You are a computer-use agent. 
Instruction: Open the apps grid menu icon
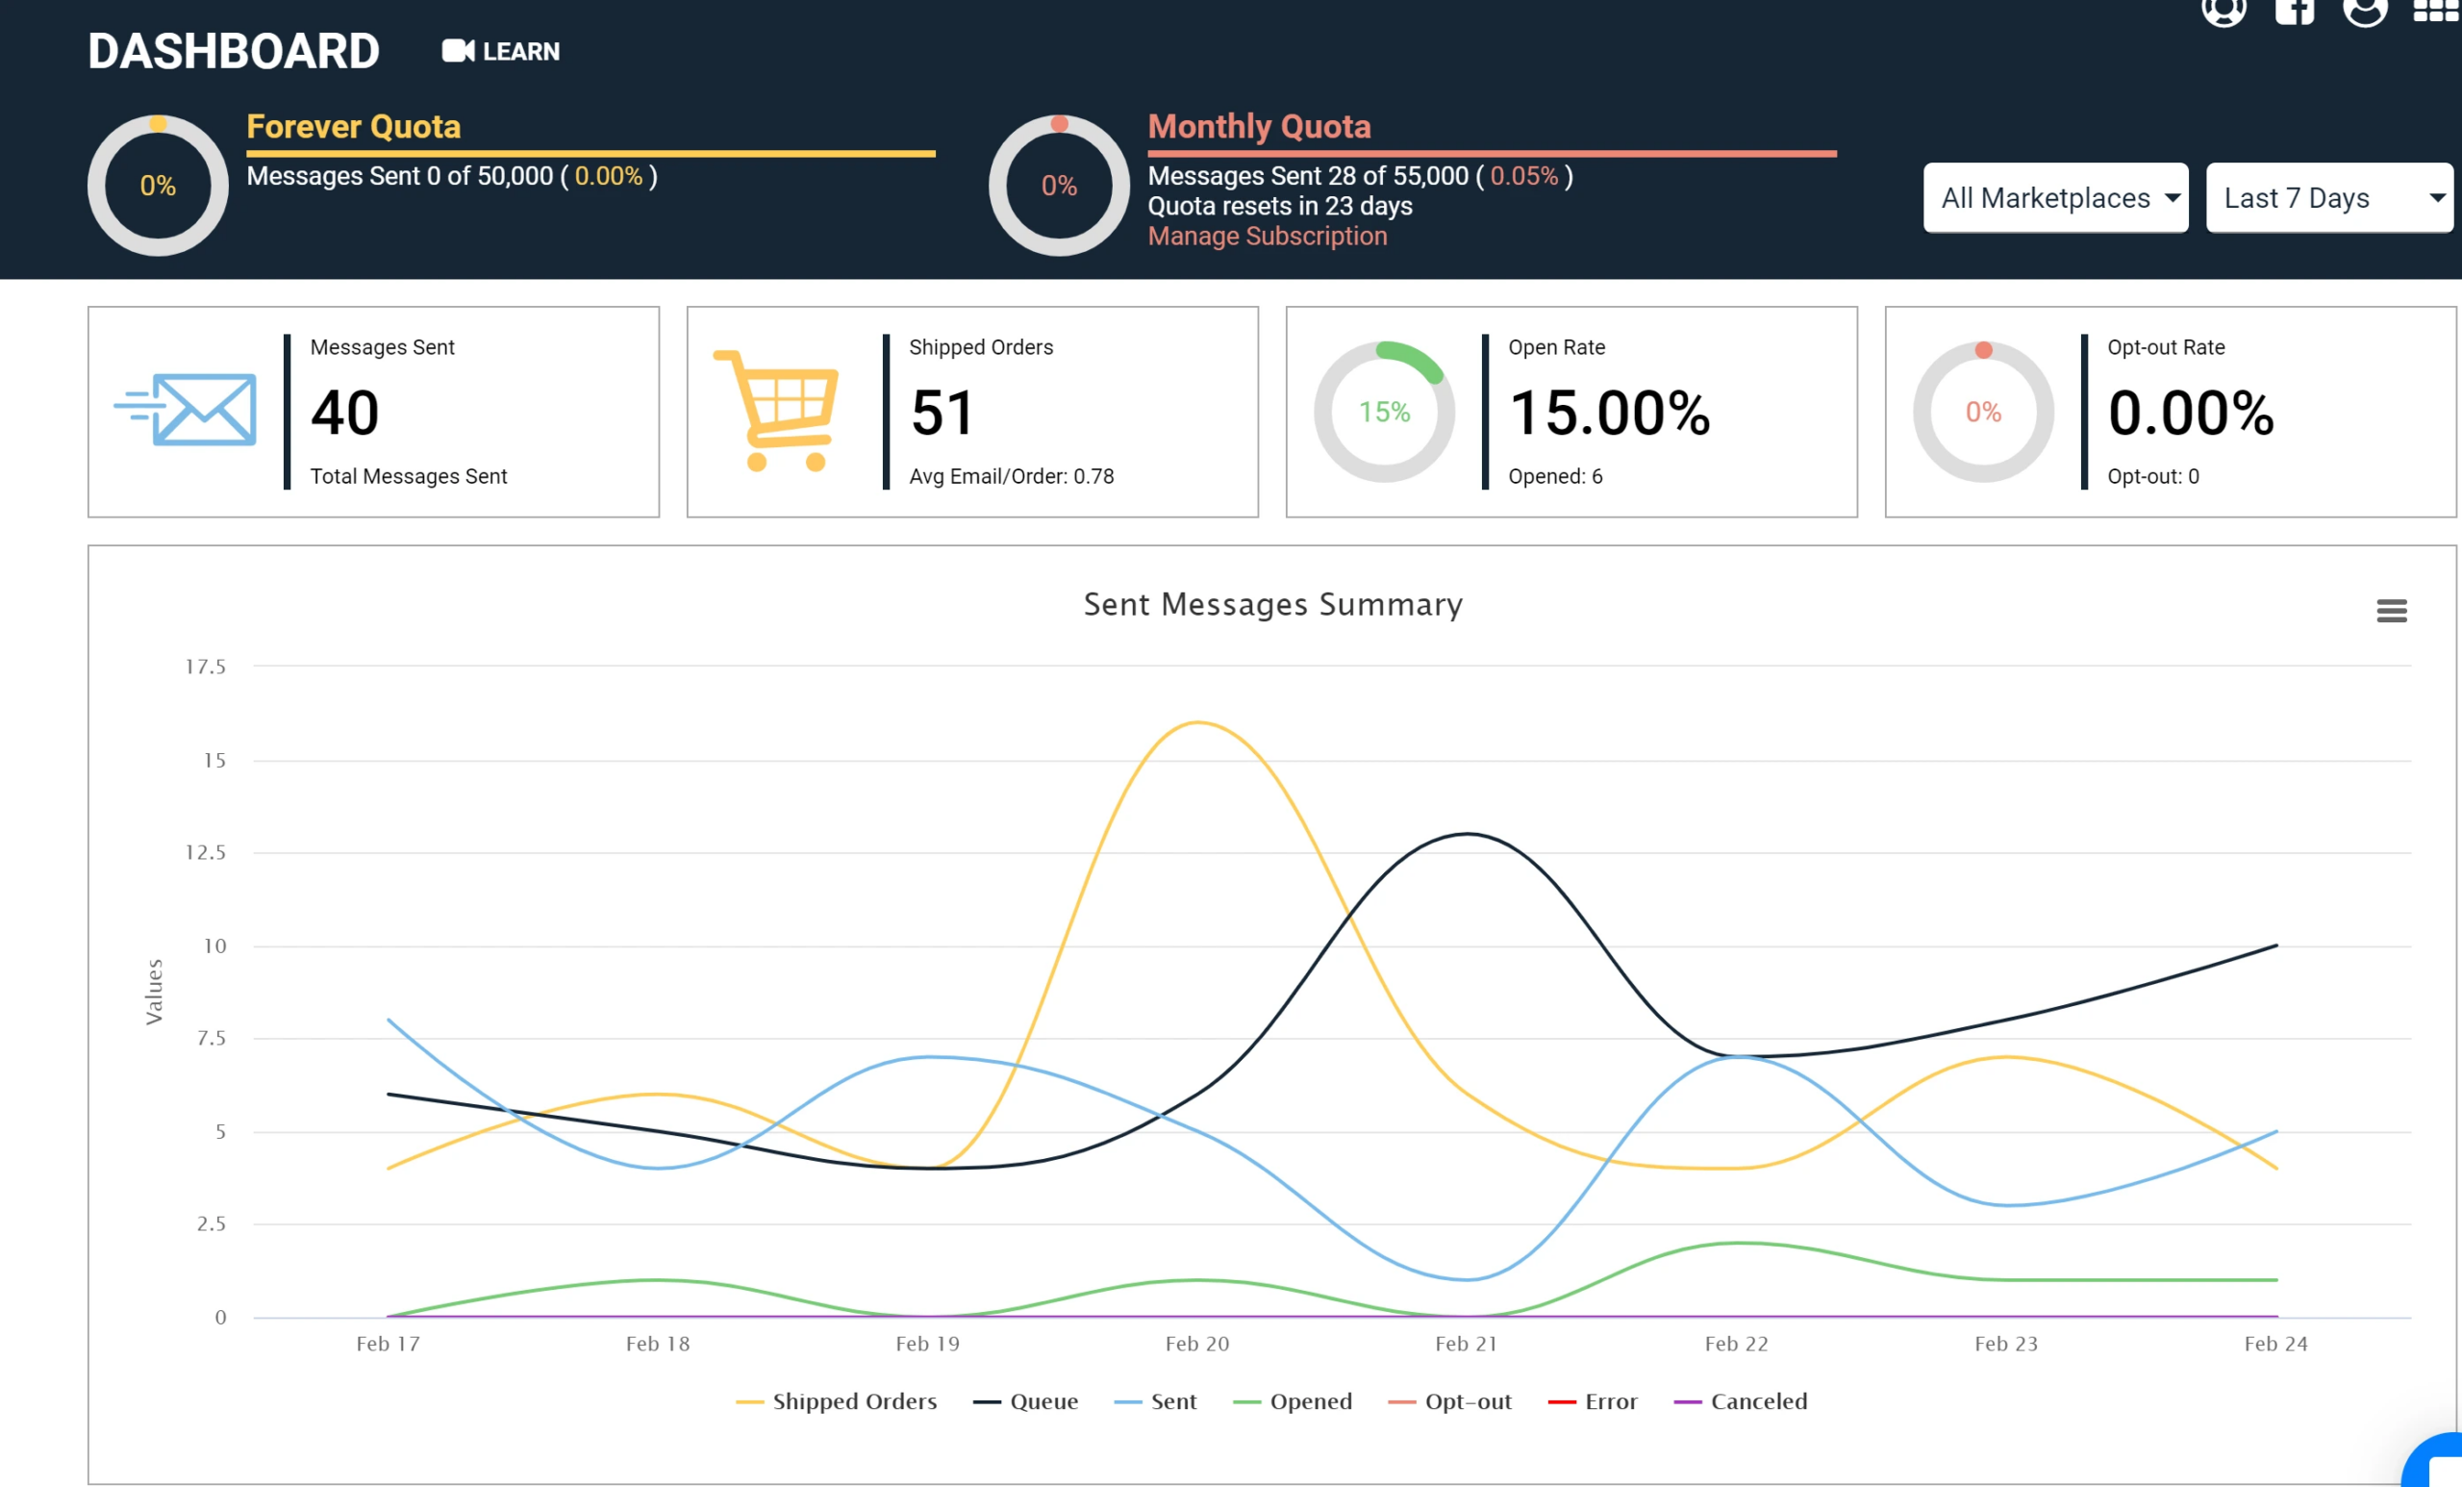2435,10
